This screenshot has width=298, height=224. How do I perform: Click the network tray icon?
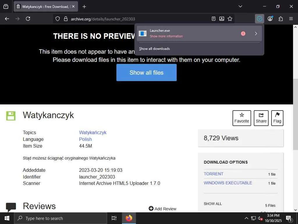point(253,218)
